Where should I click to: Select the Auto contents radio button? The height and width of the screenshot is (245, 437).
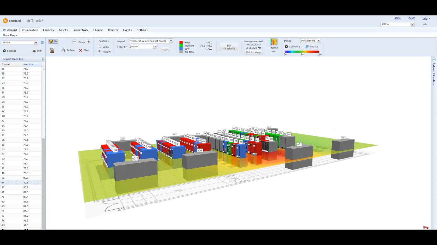100,47
